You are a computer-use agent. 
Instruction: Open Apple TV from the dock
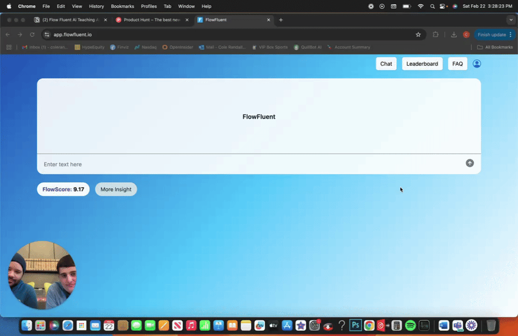[273, 326]
